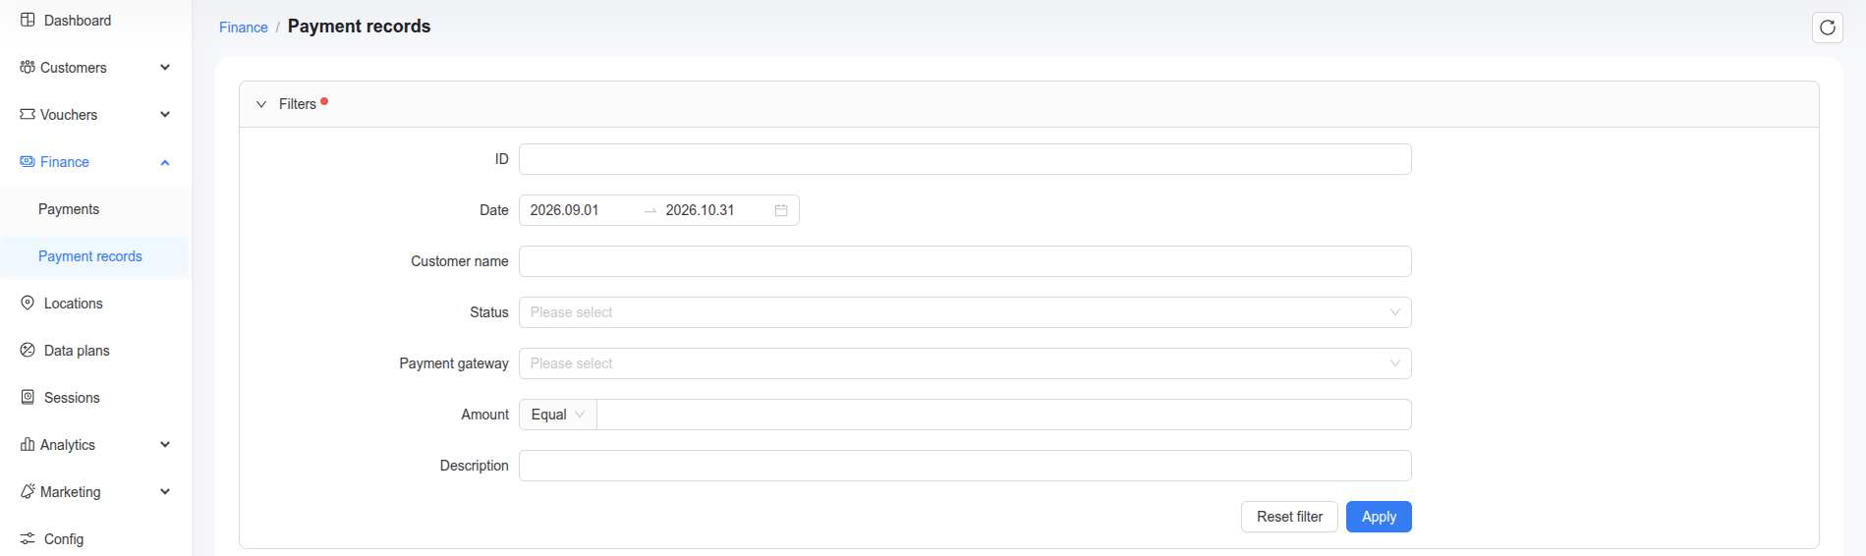Open the date picker calendar icon
Image resolution: width=1866 pixels, height=556 pixels.
click(x=781, y=210)
